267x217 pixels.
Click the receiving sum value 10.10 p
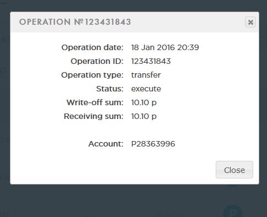point(144,116)
